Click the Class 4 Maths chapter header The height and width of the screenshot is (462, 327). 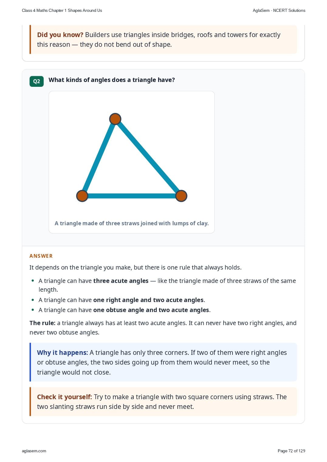62,10
